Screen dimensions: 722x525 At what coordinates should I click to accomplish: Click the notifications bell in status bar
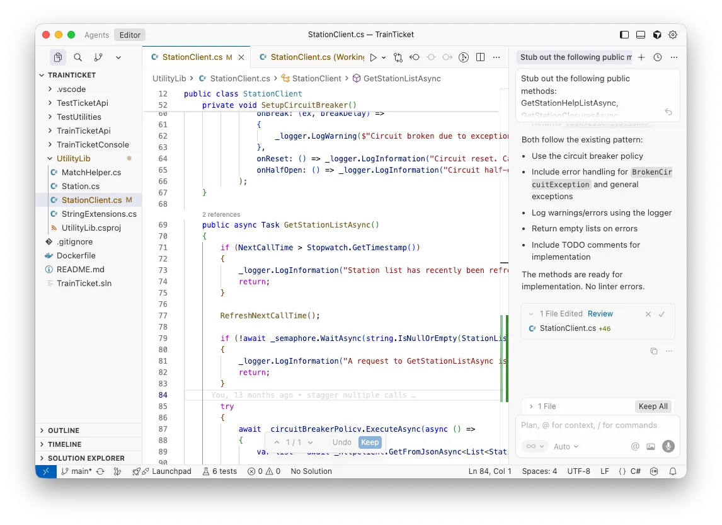pyautogui.click(x=673, y=471)
